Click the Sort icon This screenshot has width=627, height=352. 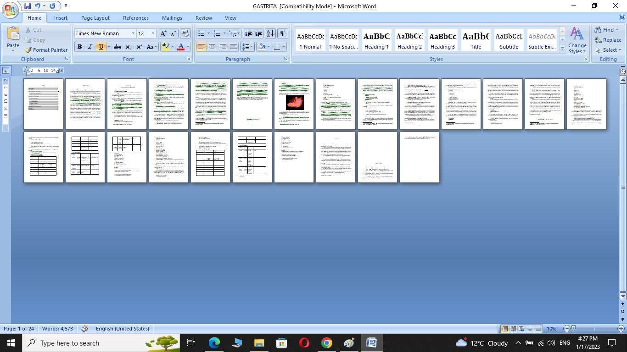pos(270,33)
